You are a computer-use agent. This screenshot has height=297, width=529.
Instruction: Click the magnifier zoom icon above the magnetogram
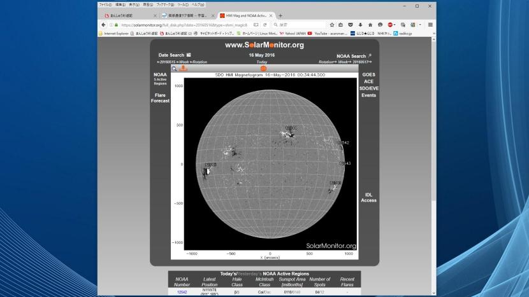[x=174, y=69]
